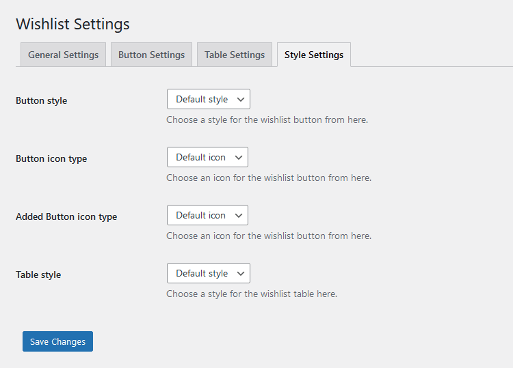This screenshot has width=513, height=368.
Task: Click the chevron arrow in Button icon type select
Action: (238, 157)
